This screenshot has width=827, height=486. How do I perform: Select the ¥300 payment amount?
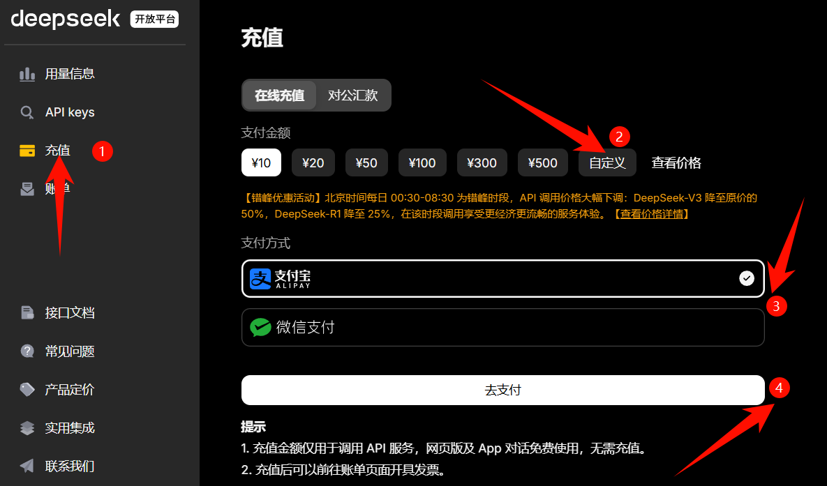(482, 163)
